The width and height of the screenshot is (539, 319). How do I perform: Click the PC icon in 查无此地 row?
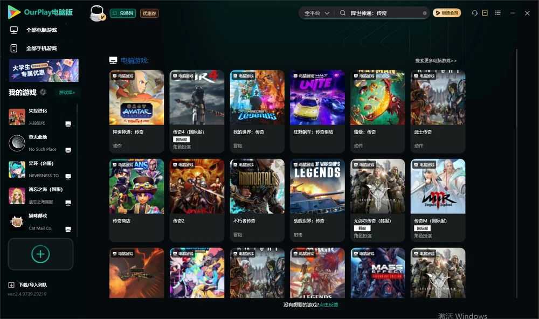[x=68, y=150]
